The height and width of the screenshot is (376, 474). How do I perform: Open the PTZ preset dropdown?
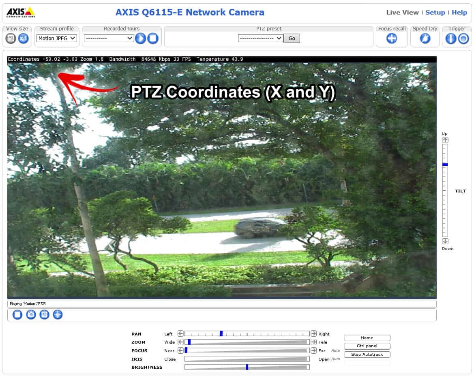[x=260, y=38]
